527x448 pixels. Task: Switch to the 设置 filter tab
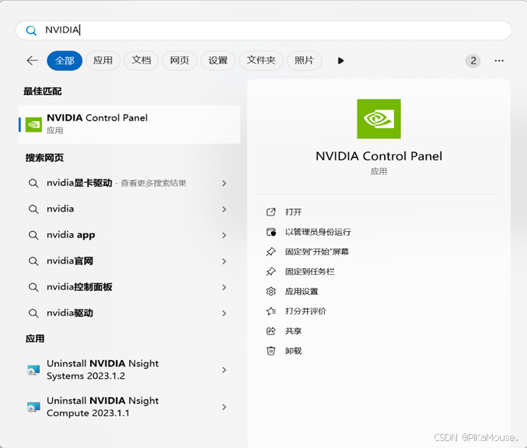pyautogui.click(x=218, y=61)
